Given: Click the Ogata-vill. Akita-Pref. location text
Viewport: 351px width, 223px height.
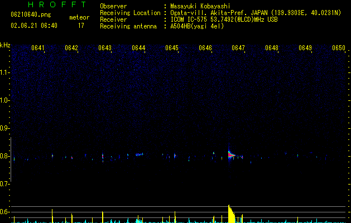Looking at the screenshot, I should click(256, 13).
